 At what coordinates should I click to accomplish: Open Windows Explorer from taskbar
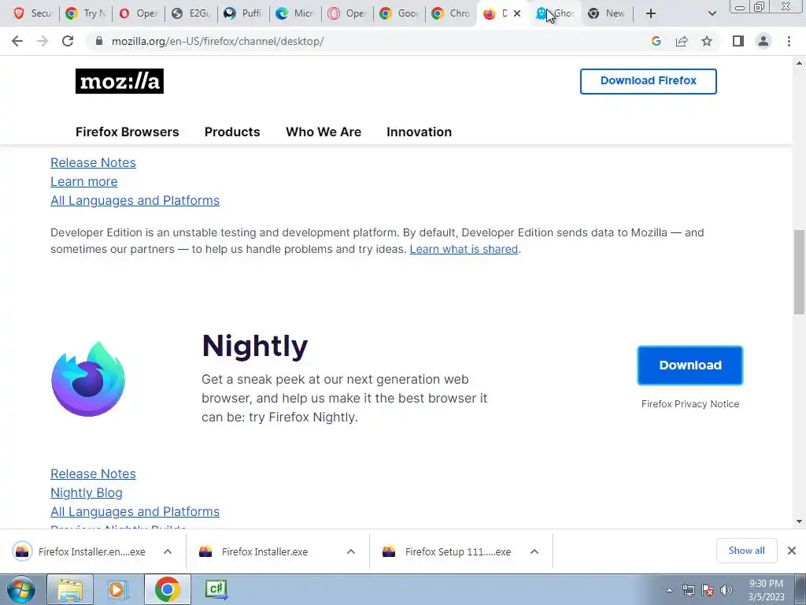(70, 589)
